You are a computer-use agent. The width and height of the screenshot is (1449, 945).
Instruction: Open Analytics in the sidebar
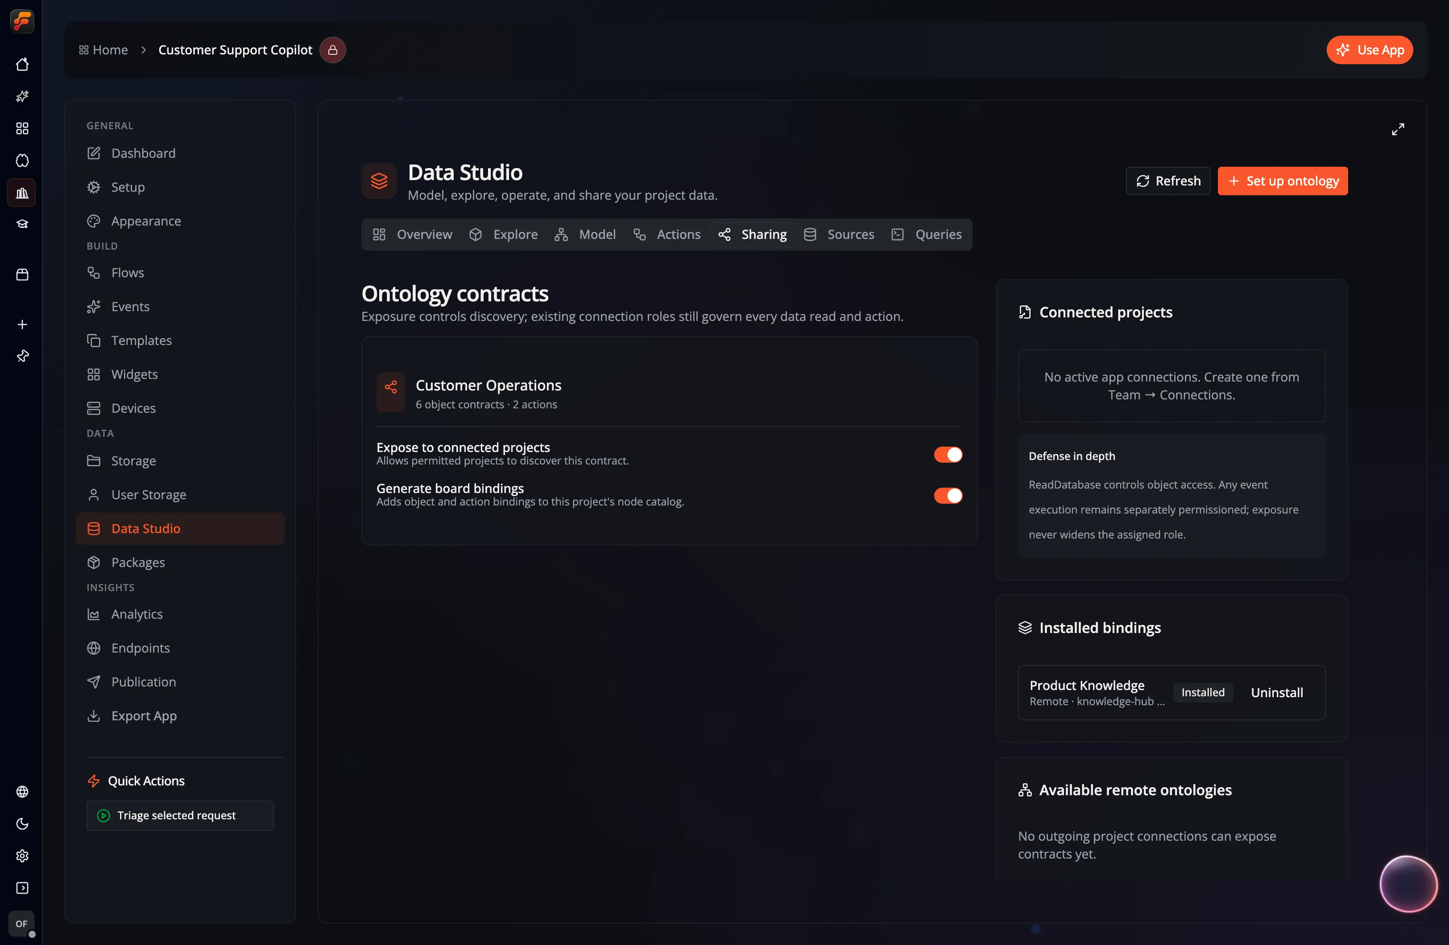[x=180, y=614]
